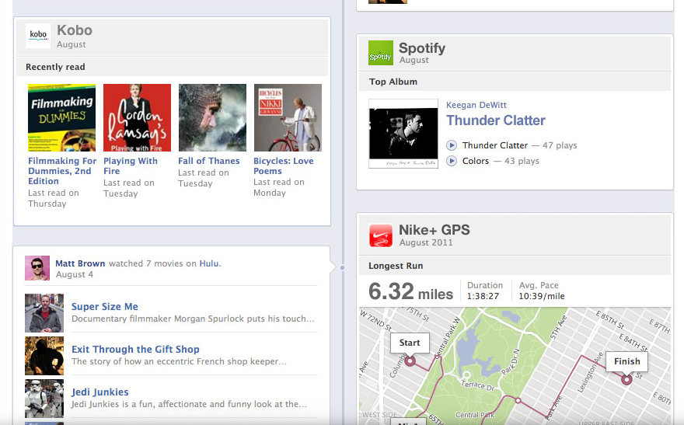684x425 pixels.
Task: Play the Colors track
Action: 452,161
